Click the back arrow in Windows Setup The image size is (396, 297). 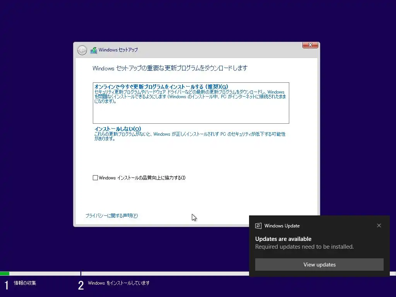(82, 50)
